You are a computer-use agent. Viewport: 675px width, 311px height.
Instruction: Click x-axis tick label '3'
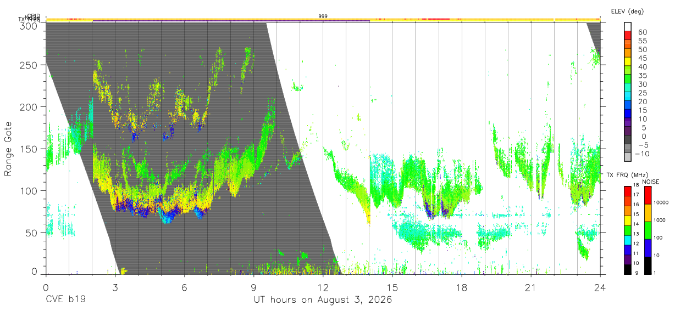pos(115,287)
